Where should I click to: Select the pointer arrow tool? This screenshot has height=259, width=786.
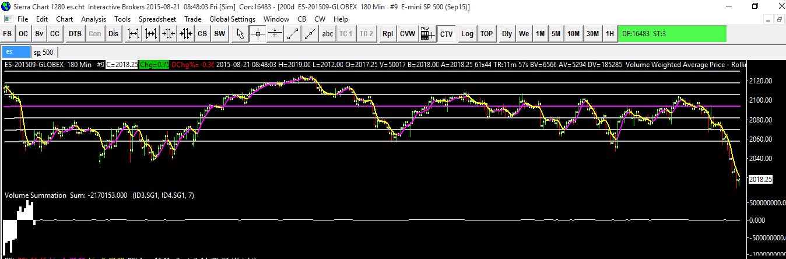pyautogui.click(x=240, y=34)
